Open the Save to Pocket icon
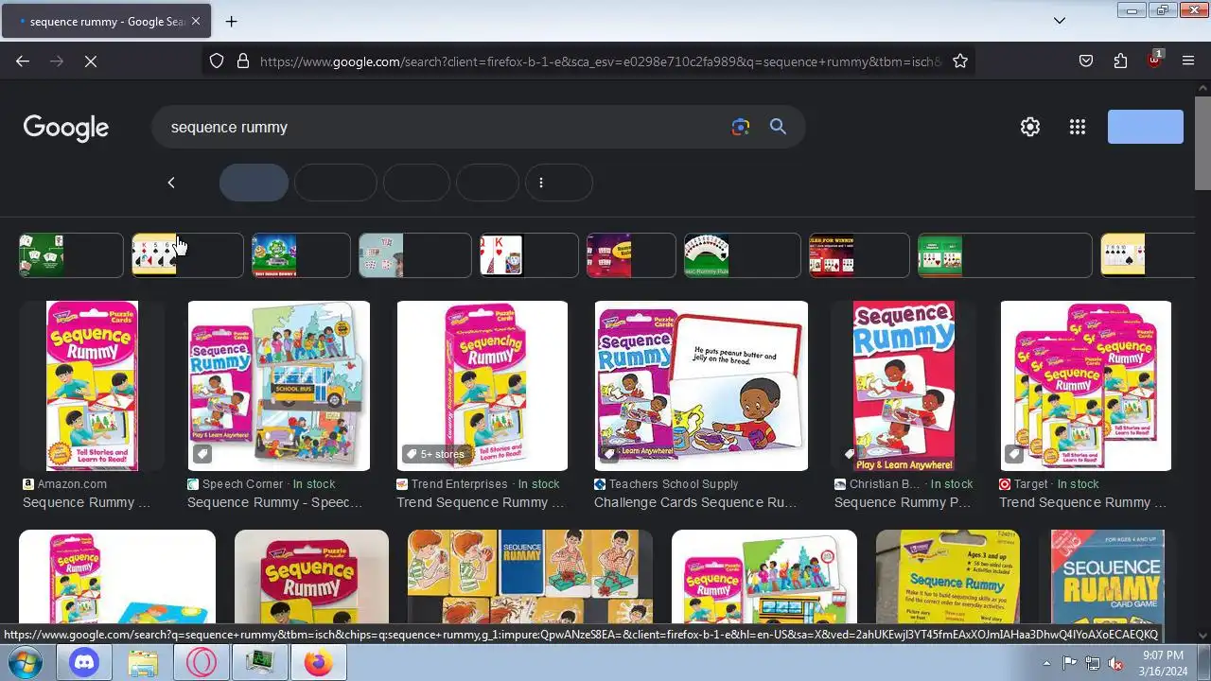Image resolution: width=1211 pixels, height=681 pixels. pos(1086,61)
